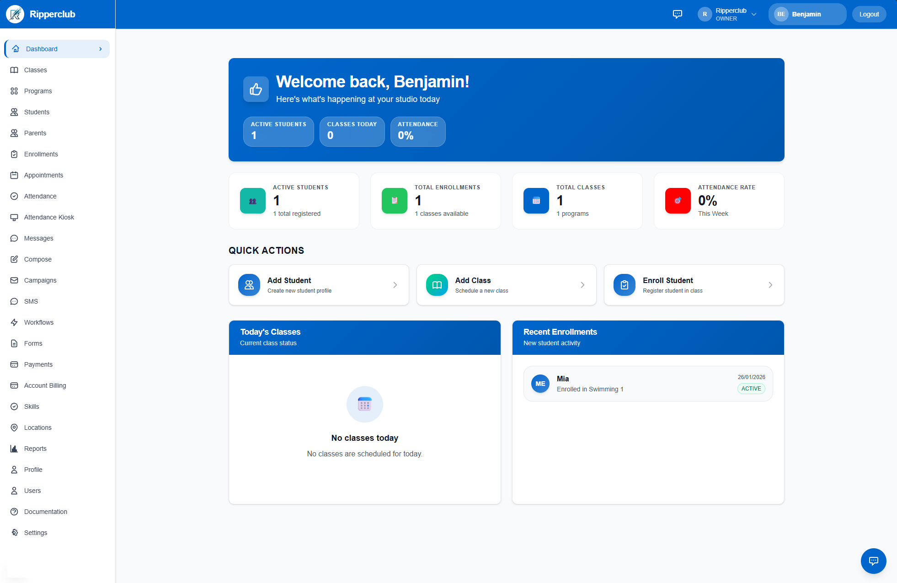Click the chevron on the Dashboard item
Viewport: 897px width, 583px height.
click(x=101, y=48)
